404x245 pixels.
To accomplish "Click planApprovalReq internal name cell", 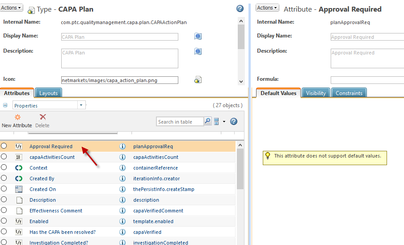I will 153,146.
